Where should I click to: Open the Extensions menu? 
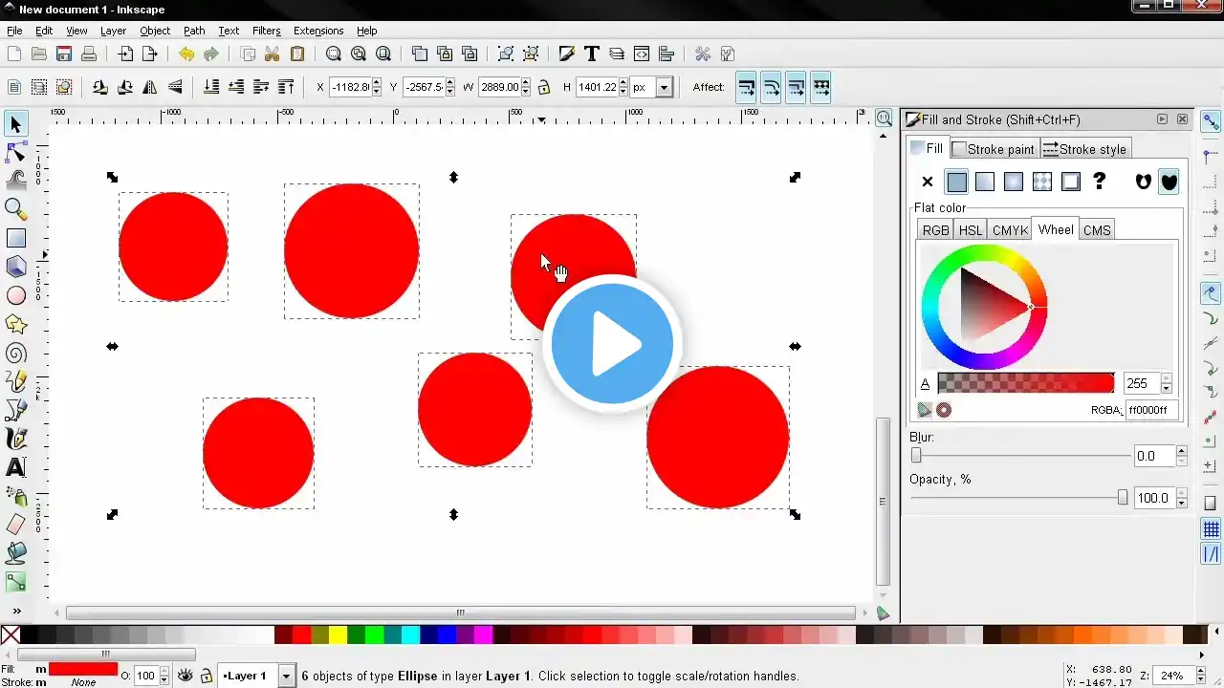tap(318, 31)
